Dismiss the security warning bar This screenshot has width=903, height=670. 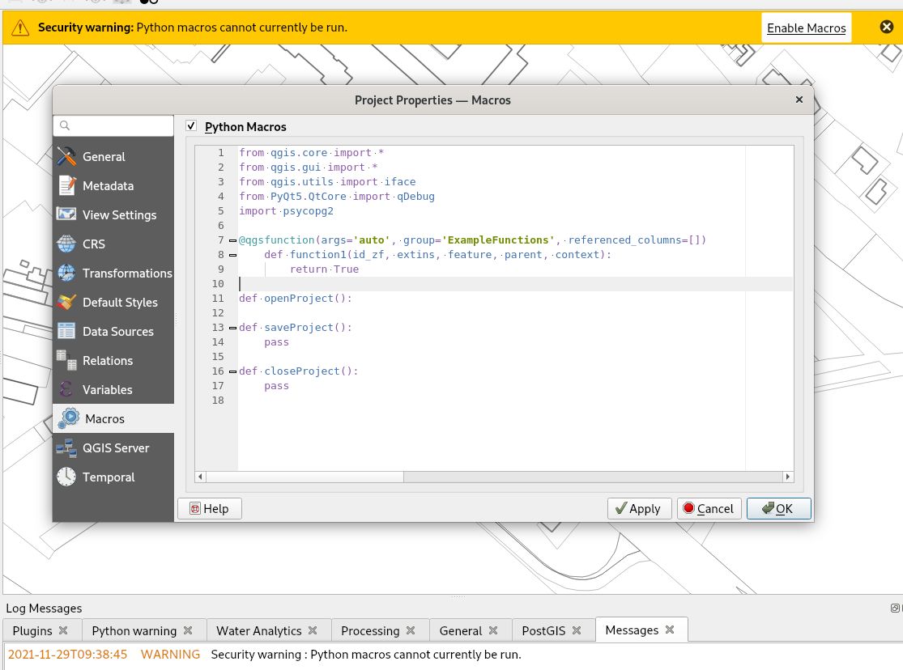coord(886,27)
